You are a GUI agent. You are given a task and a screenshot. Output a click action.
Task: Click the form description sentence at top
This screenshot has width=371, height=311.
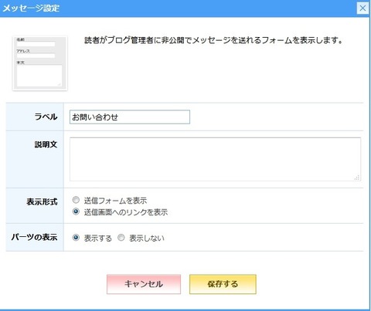coord(213,40)
